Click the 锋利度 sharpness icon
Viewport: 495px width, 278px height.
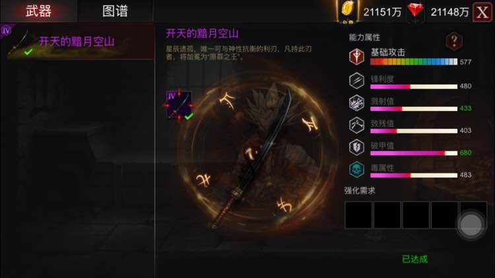coord(356,81)
